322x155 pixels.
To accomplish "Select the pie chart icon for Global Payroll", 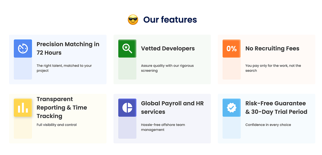I will (127, 108).
